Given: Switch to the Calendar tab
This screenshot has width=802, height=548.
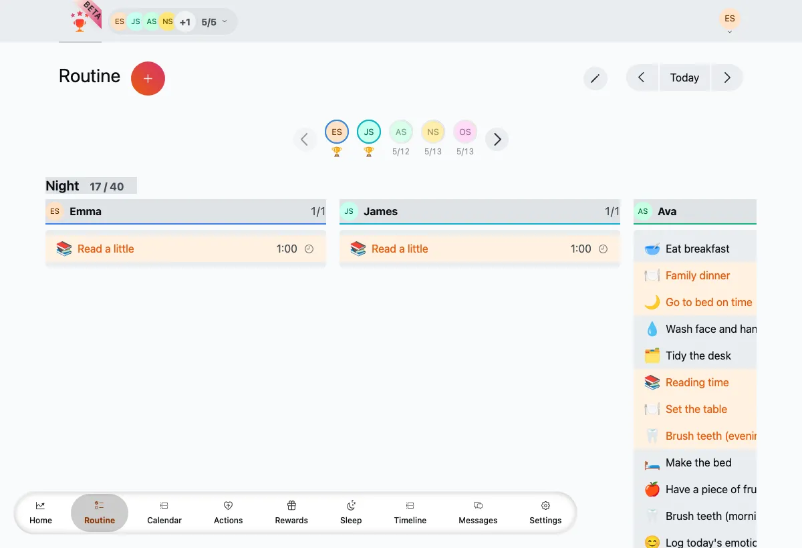Looking at the screenshot, I should pos(164,513).
